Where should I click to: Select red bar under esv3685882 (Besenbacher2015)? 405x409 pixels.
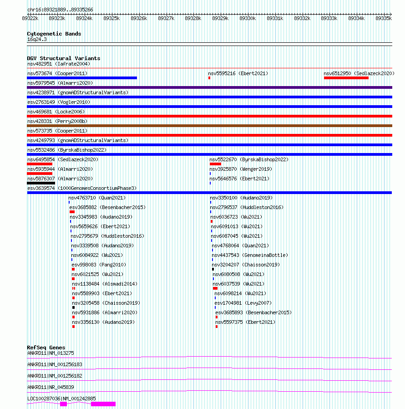[x=72, y=212]
